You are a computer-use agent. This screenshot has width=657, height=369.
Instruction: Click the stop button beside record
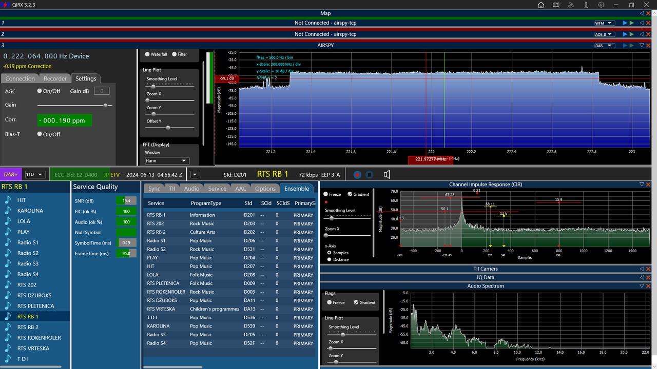click(369, 175)
